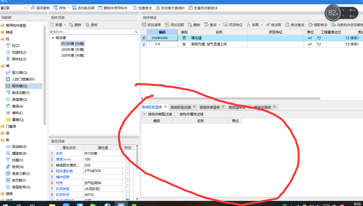Open the 查询 dropdown in 构件做法 toolbar
Viewport: 363px width, 206px height.
click(219, 25)
